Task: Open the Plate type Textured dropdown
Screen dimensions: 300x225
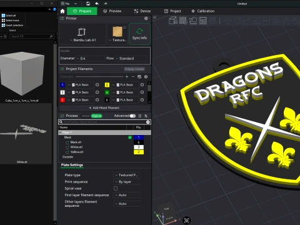Action: [127, 175]
